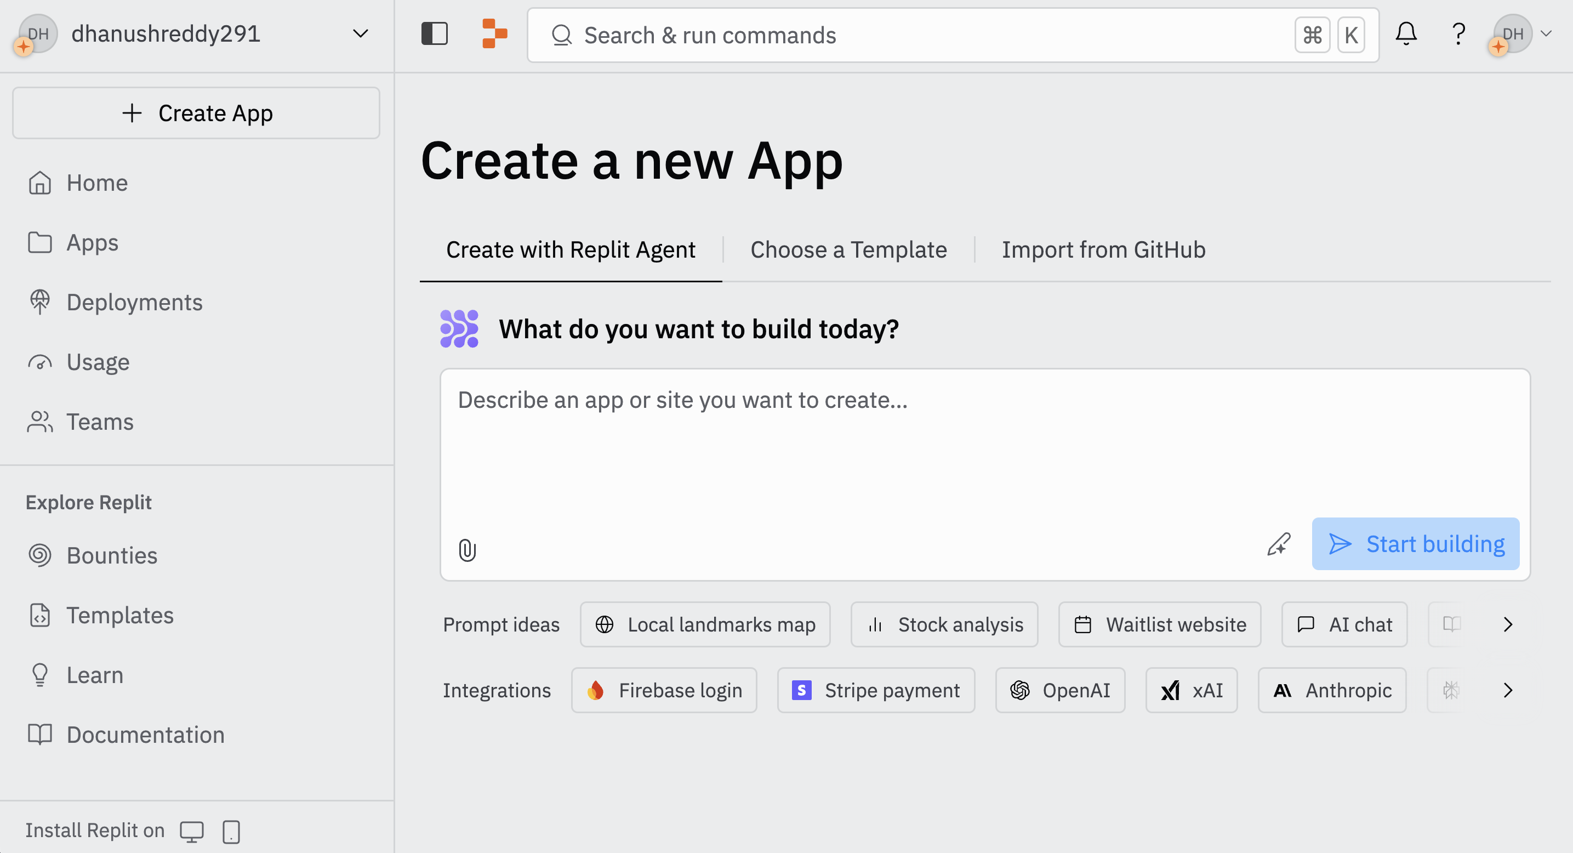
Task: Toggle the left sidebar panel
Action: [x=434, y=34]
